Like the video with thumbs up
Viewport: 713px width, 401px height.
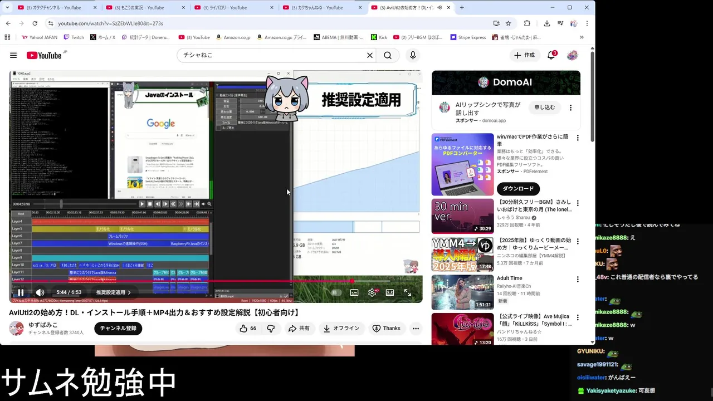pos(248,329)
